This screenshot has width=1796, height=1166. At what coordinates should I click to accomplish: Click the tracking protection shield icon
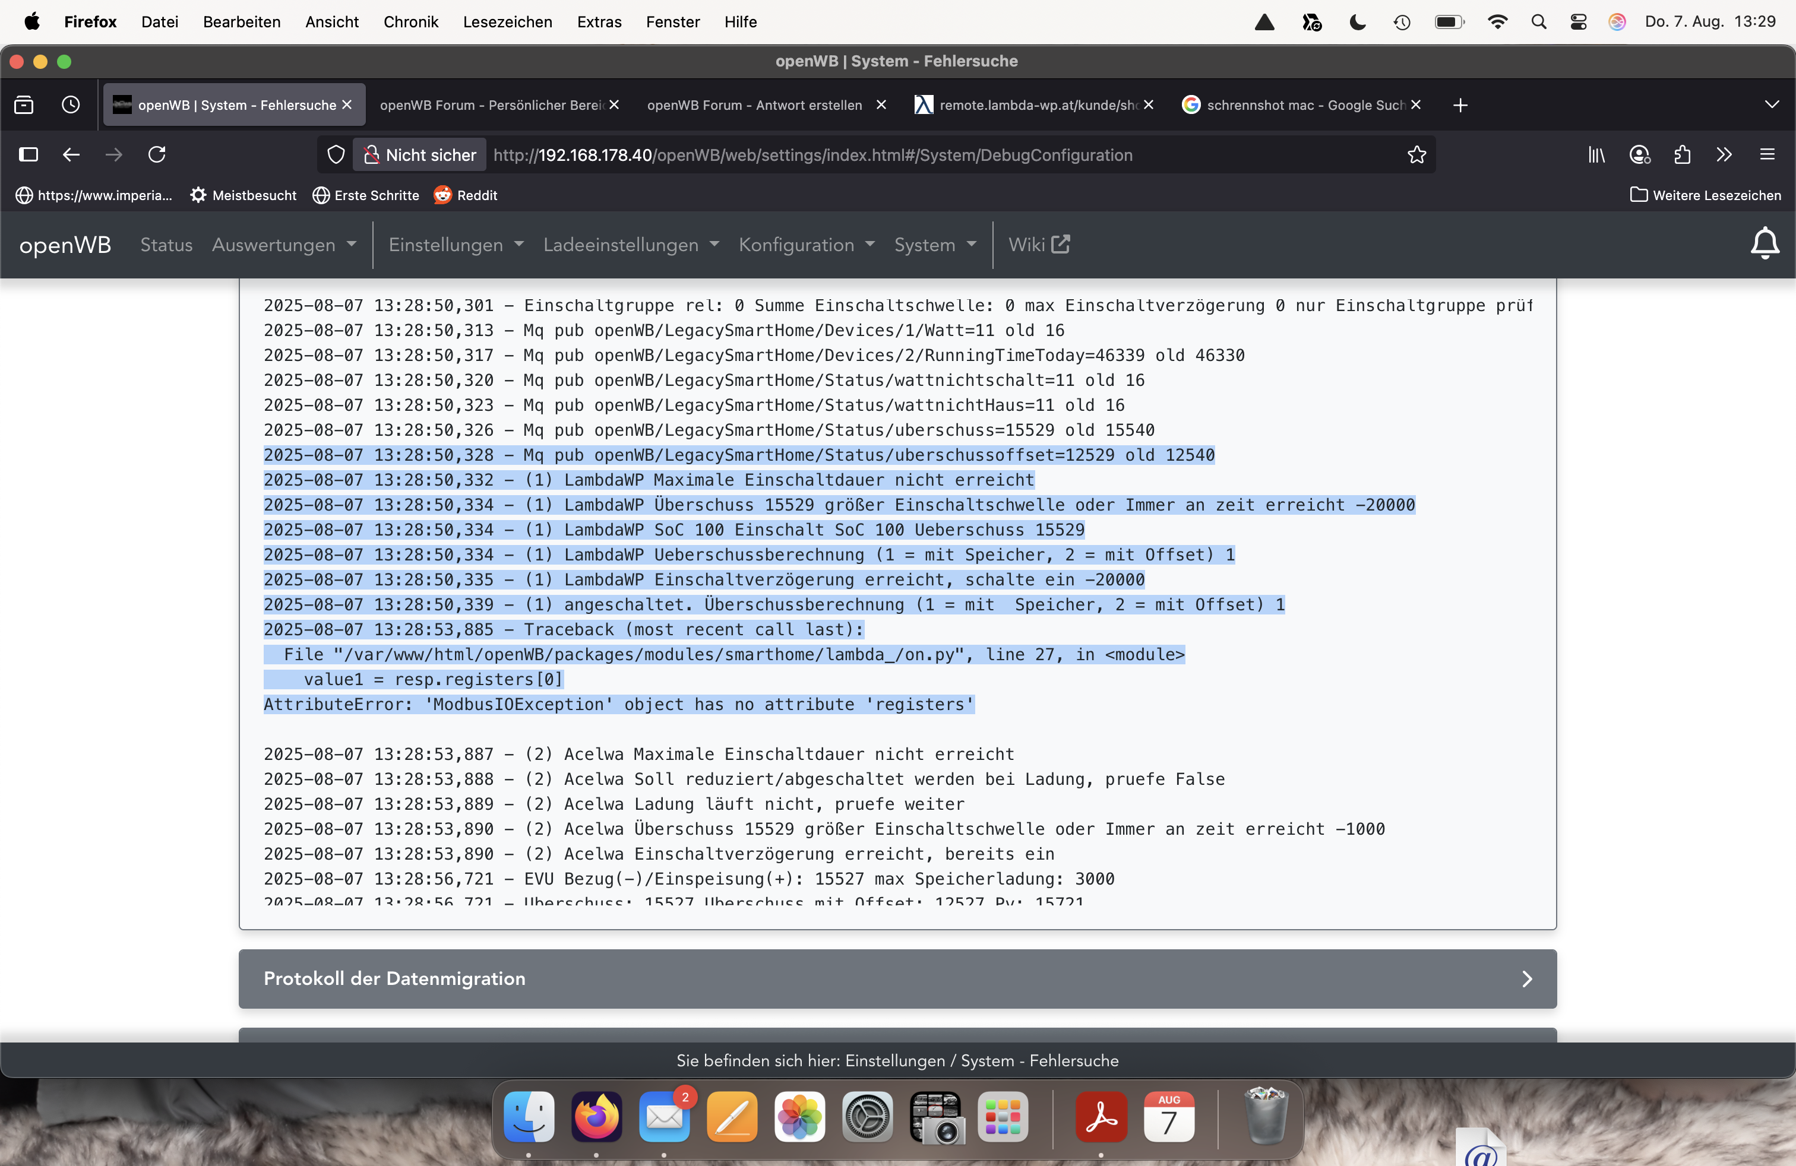336,154
